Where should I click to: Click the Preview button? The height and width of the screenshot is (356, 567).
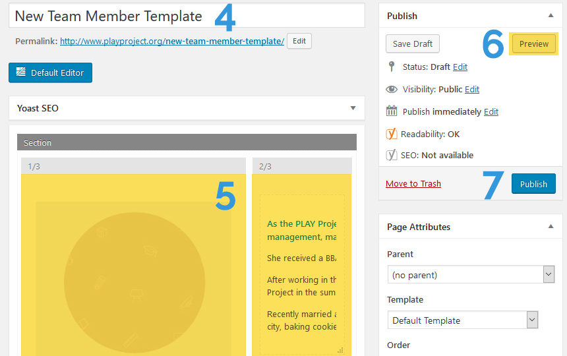[x=534, y=44]
